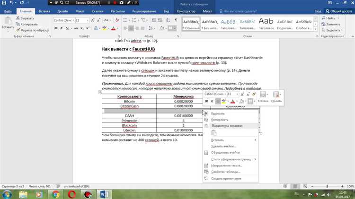The width and height of the screenshot is (355, 199).
Task: Choose Удалить ячейки in context menu
Action: (x=231, y=147)
